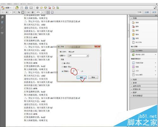Click the Extract pages tool
The height and width of the screenshot is (127, 158).
click(136, 30)
